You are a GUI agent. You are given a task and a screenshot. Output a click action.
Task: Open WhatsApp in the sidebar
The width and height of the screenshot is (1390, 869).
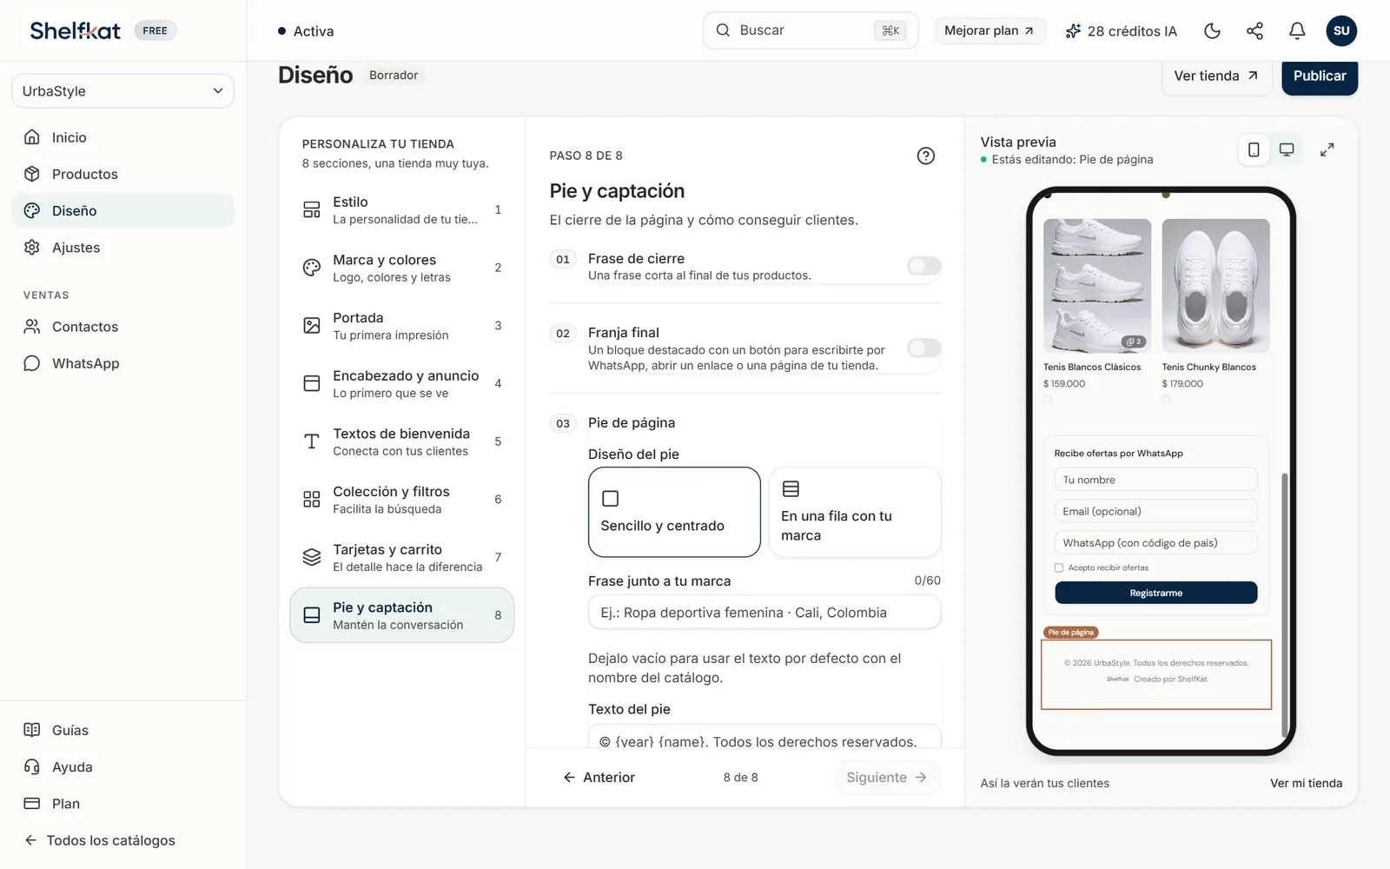(122, 363)
